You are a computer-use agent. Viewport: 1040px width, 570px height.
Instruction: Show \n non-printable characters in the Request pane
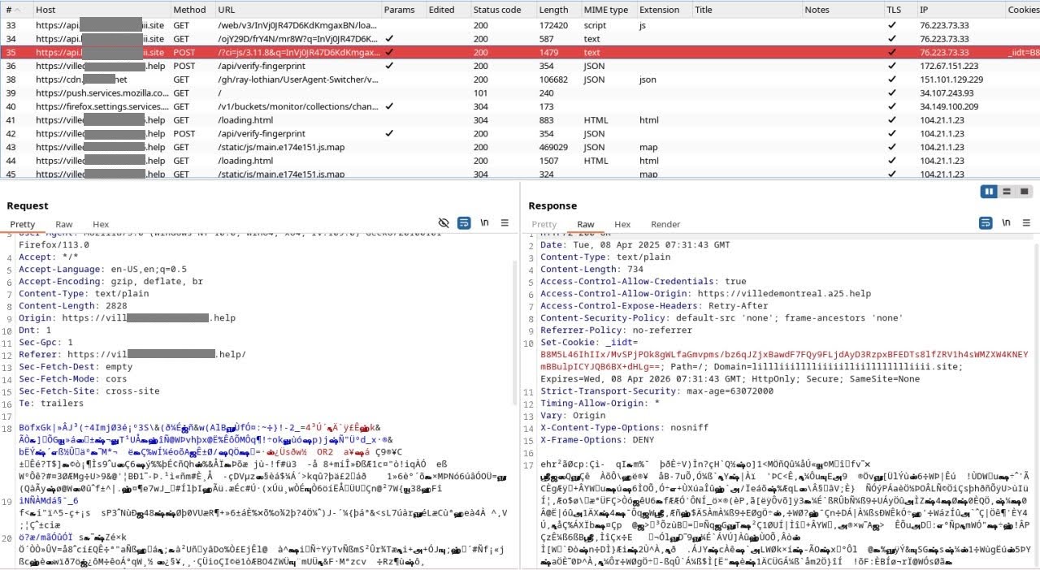[484, 222]
